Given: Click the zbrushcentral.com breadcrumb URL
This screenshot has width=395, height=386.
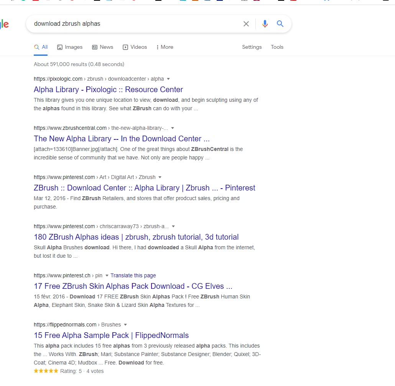Looking at the screenshot, I should (101, 128).
